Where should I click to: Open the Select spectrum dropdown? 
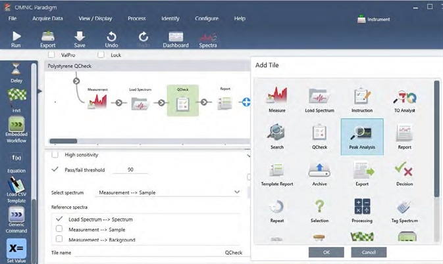point(168,192)
